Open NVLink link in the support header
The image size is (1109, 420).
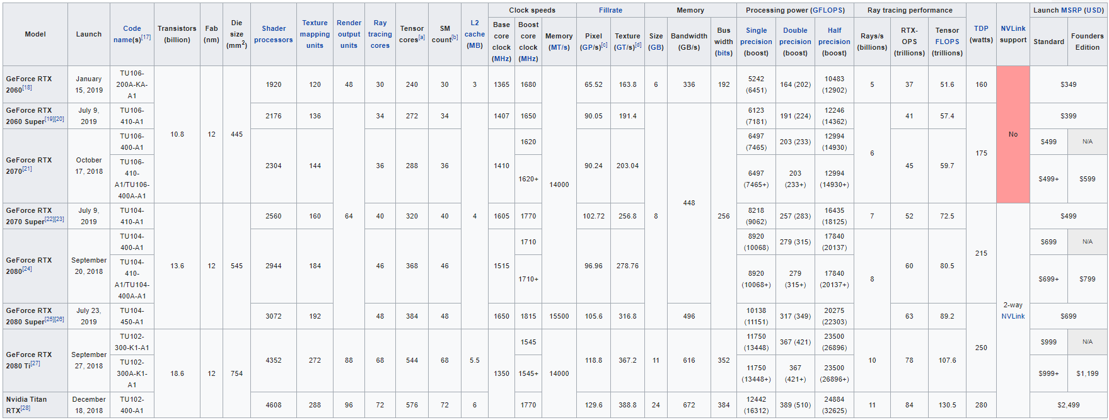pos(1013,28)
